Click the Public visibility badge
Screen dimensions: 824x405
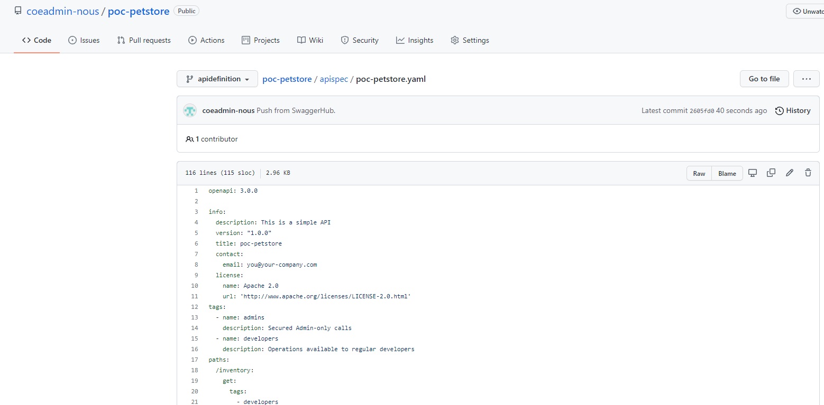point(187,11)
